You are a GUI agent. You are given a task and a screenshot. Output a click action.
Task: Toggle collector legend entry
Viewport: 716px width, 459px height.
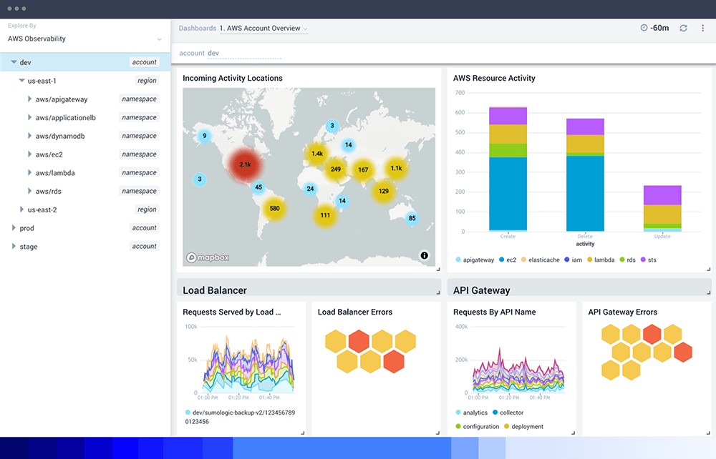tap(508, 413)
